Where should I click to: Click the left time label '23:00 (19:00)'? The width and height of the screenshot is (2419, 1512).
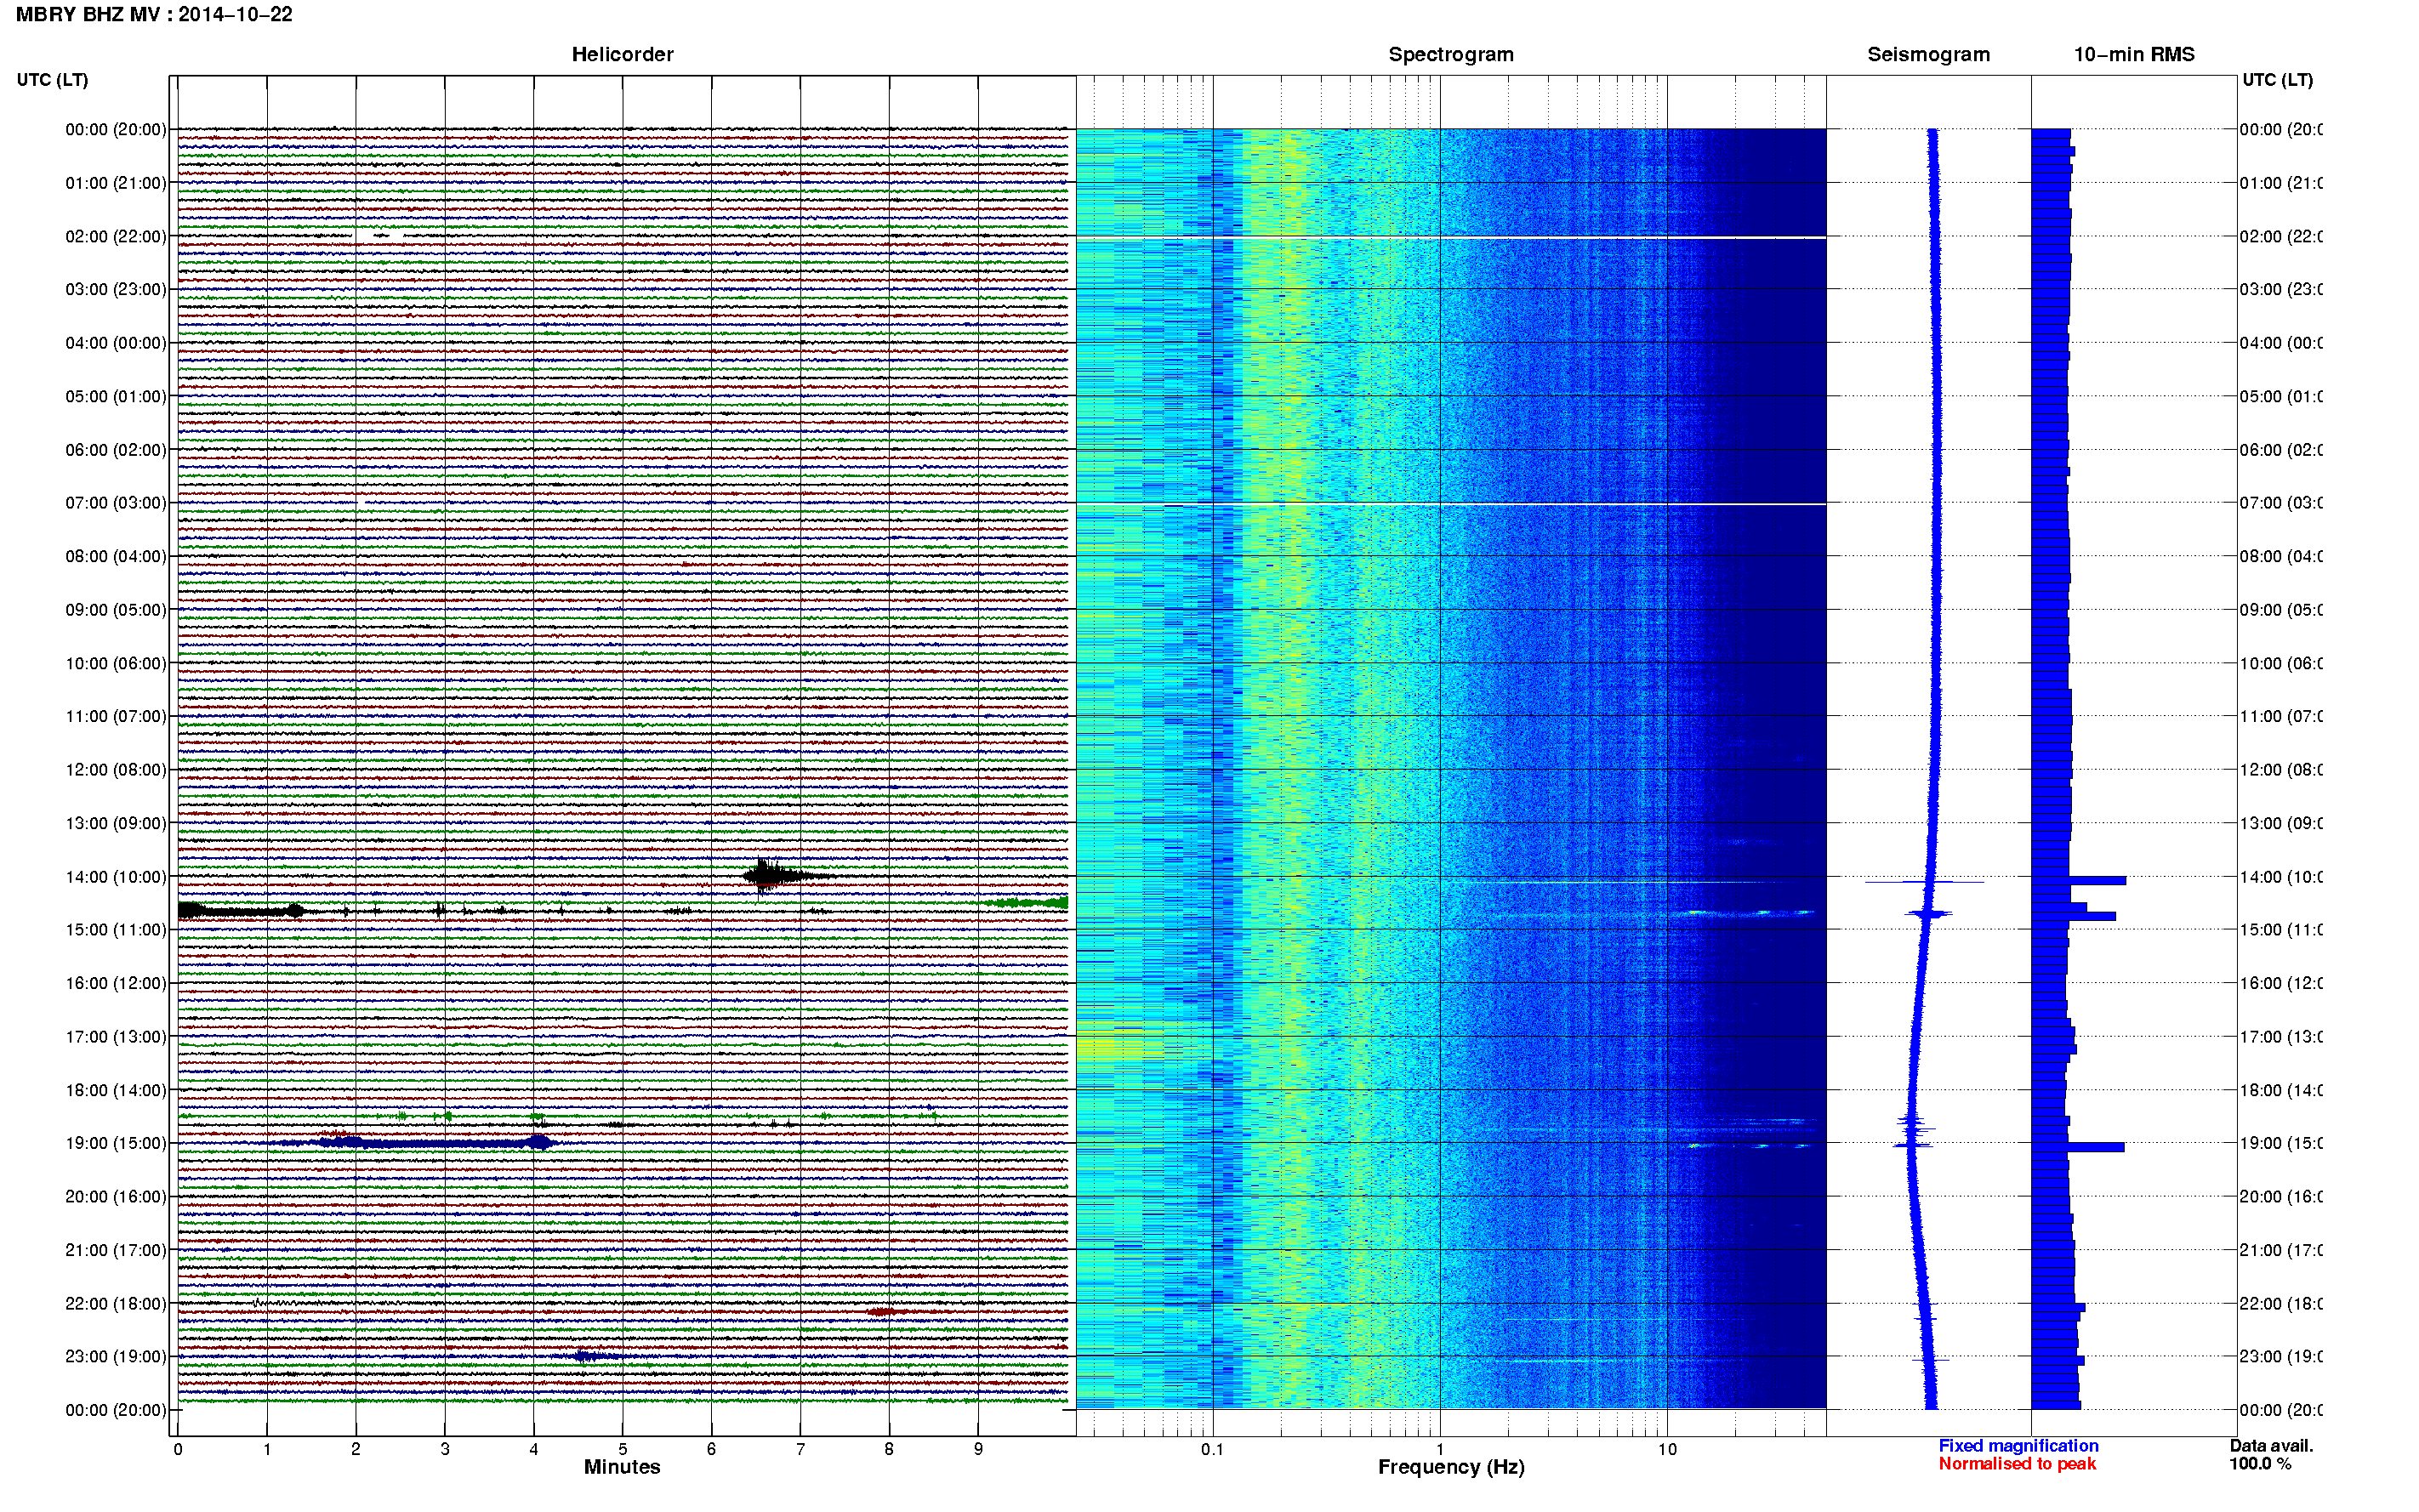(116, 1357)
